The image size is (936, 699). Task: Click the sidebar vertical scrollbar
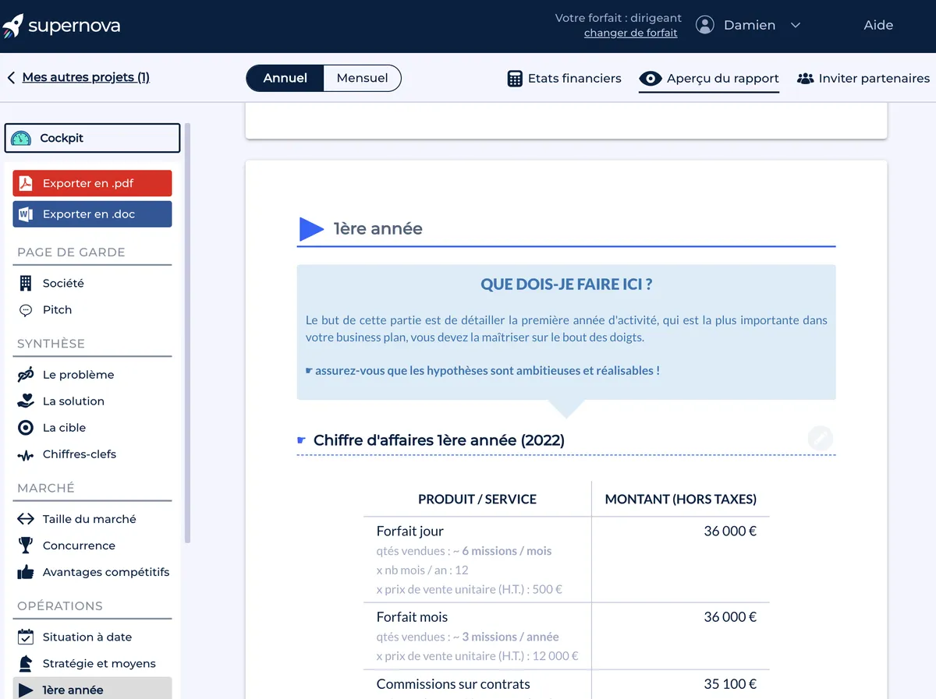coord(187,335)
